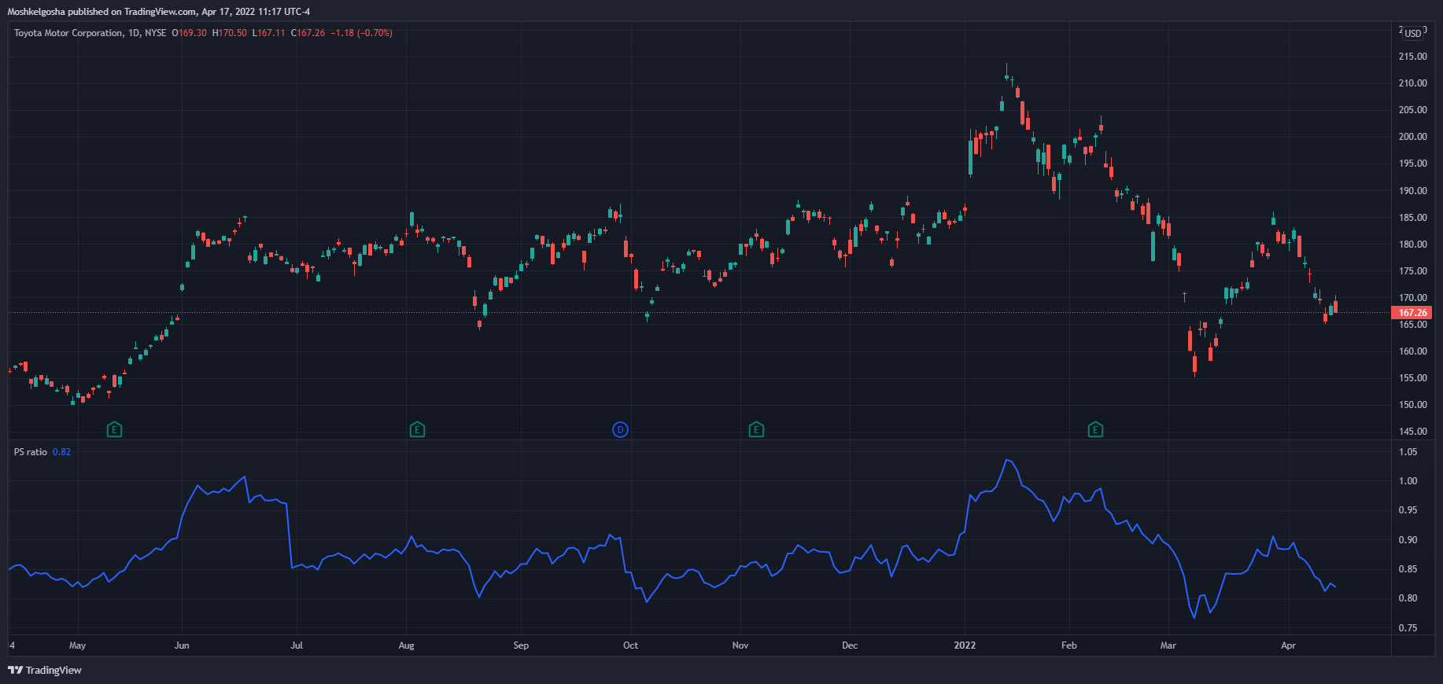Click the blue dividend D marker
The image size is (1443, 684).
click(x=620, y=429)
